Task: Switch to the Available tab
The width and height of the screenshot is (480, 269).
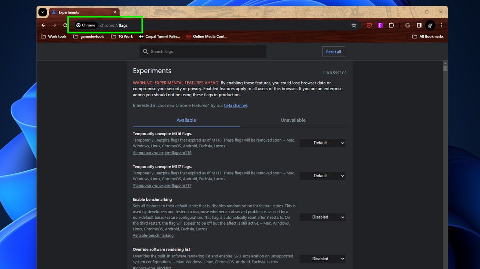Action: point(186,120)
